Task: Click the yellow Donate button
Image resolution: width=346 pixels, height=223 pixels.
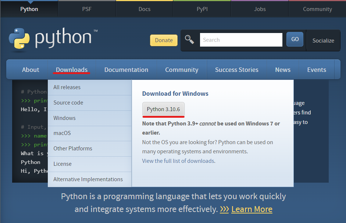Action: [x=164, y=40]
